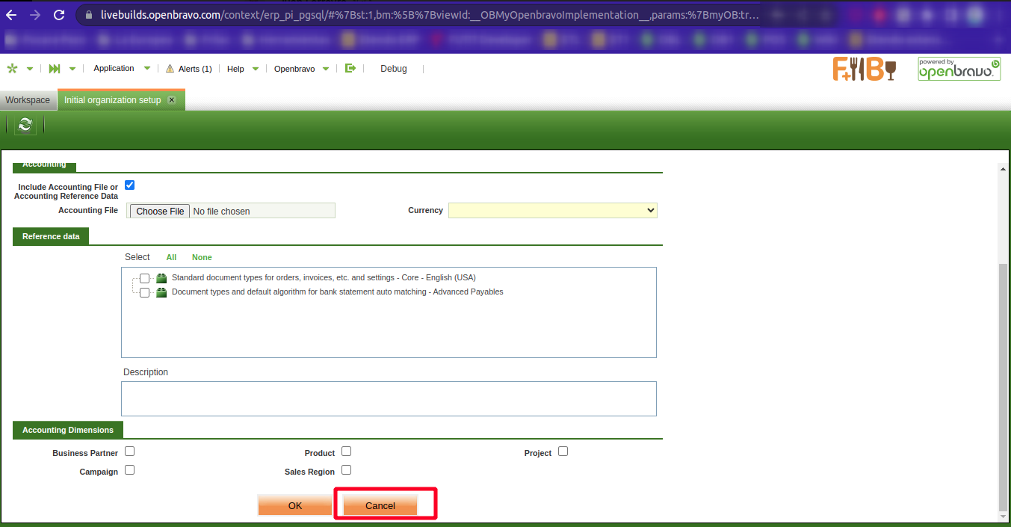1011x527 pixels.
Task: Click the green logout icon
Action: click(350, 68)
